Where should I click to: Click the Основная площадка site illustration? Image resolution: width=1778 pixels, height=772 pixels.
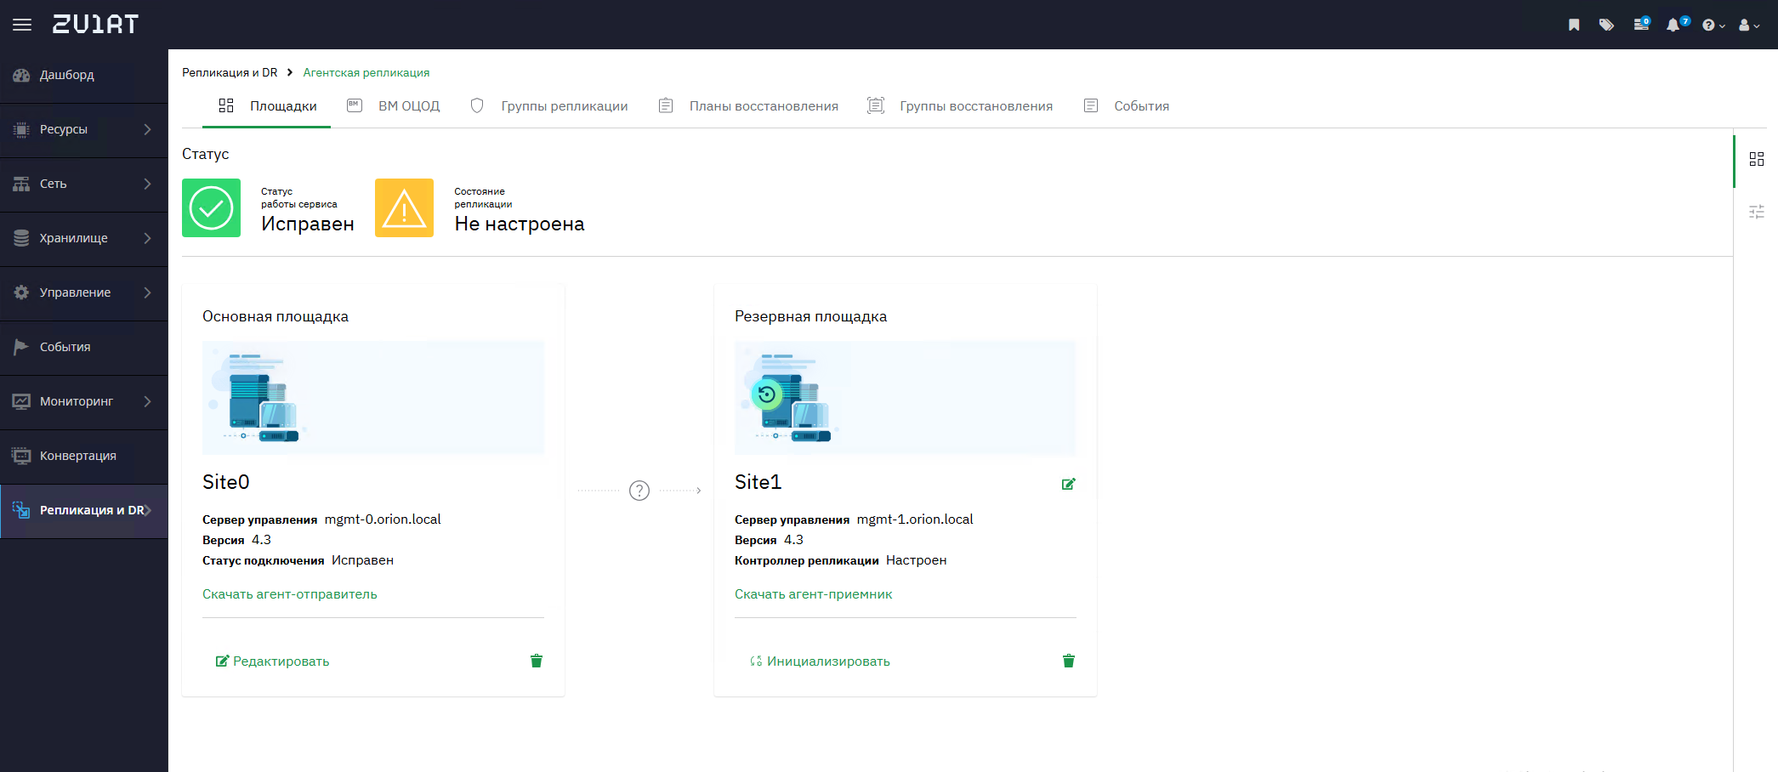pos(372,397)
